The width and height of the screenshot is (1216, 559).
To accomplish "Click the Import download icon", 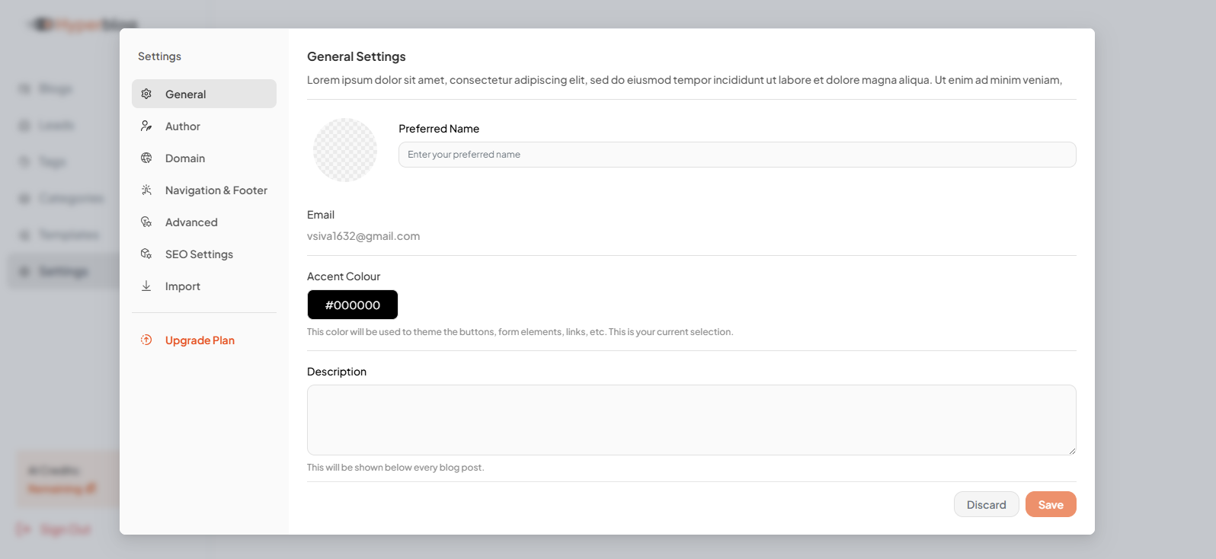I will tap(146, 286).
